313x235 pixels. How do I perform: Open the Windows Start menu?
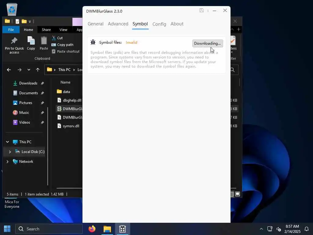pyautogui.click(x=7, y=229)
